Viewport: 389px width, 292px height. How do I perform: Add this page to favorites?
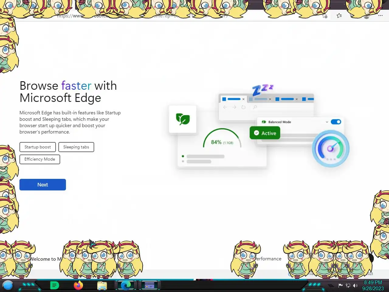(325, 16)
